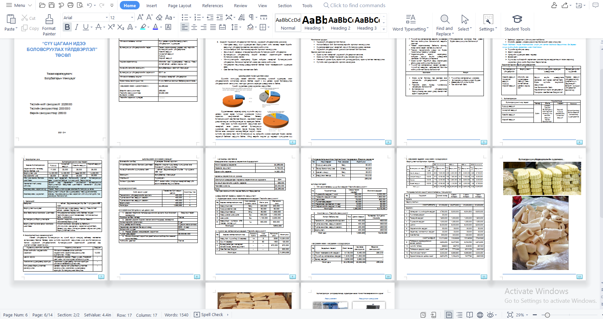Click the cover page with blue title

(x=60, y=92)
